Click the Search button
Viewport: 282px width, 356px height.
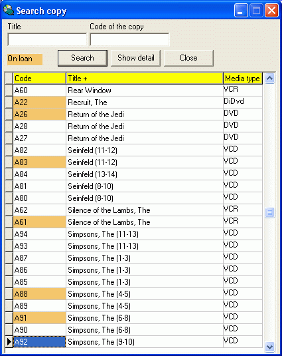(x=82, y=58)
